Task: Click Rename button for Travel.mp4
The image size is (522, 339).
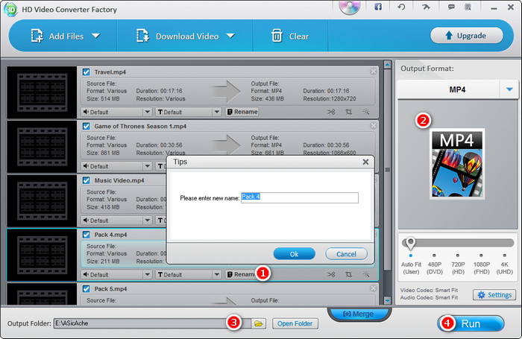Action: [242, 112]
